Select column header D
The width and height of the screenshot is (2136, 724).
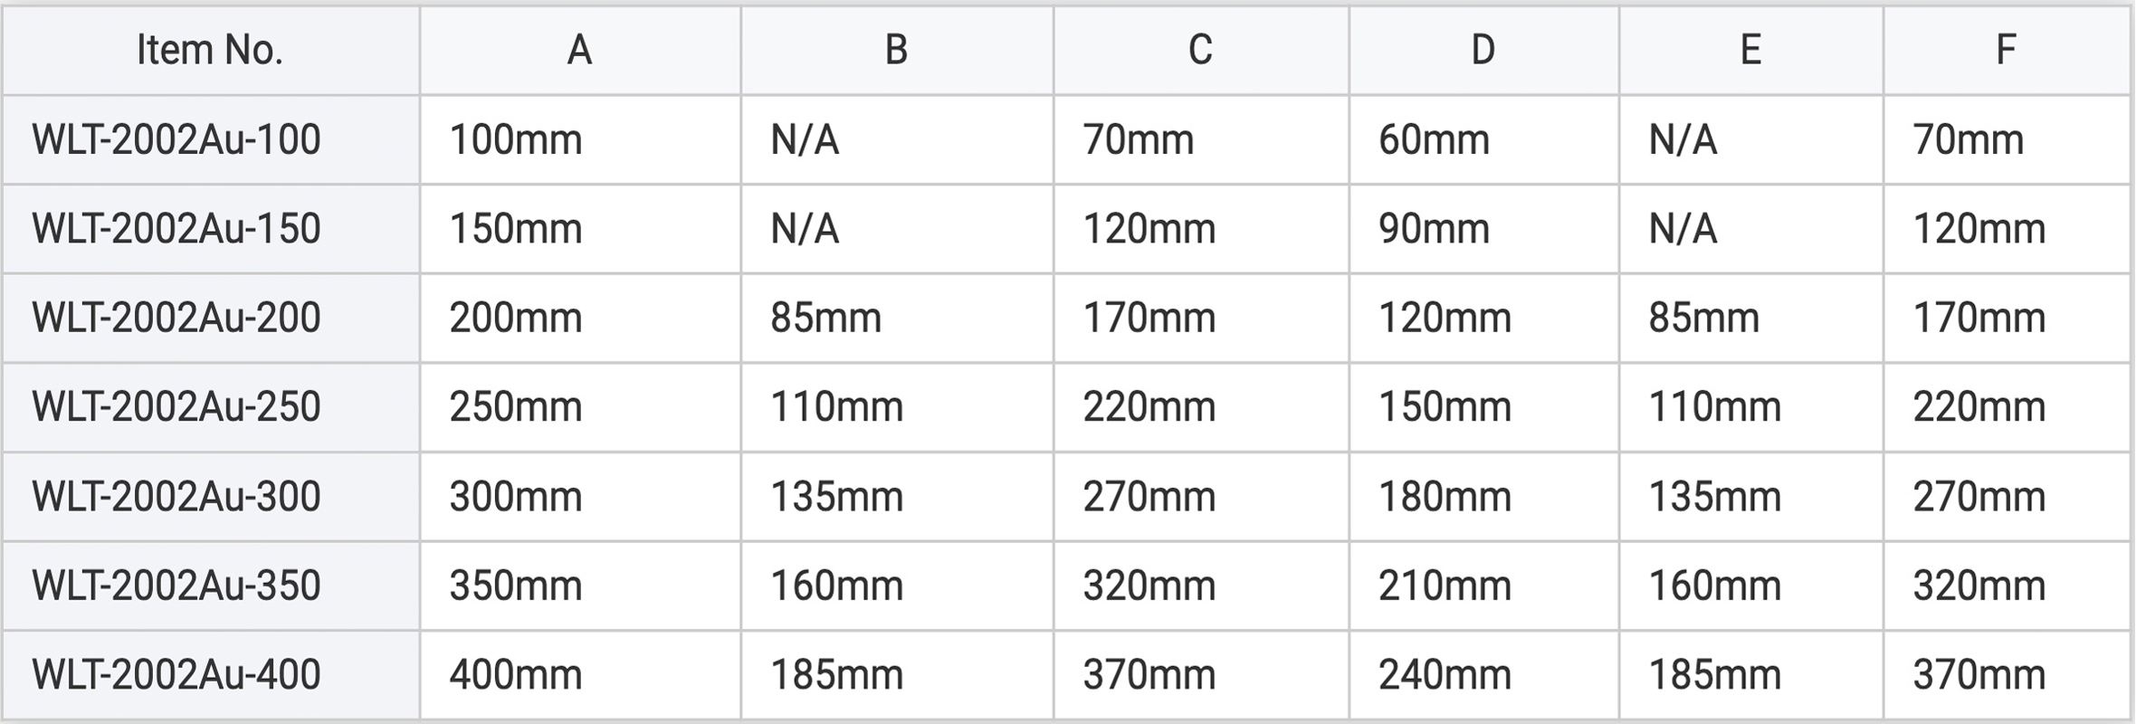point(1483,51)
